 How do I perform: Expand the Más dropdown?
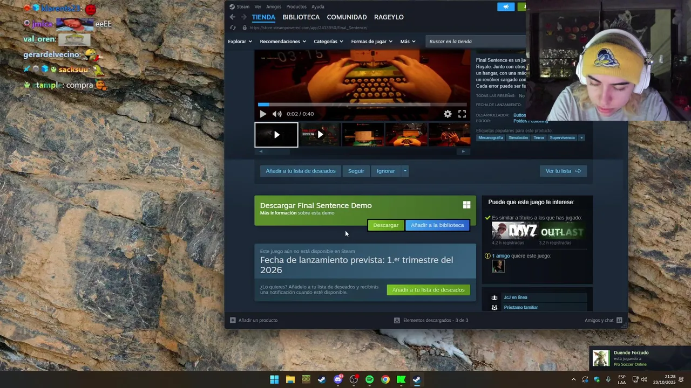(408, 41)
